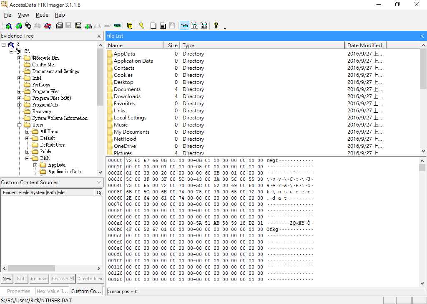Click the greyed Verify Drive/Image icon
427x304 pixels.
(107, 25)
